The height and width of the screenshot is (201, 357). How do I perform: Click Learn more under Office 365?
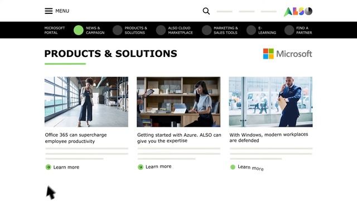[66, 167]
